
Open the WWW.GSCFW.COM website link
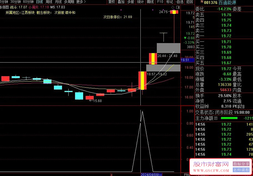click(211, 171)
